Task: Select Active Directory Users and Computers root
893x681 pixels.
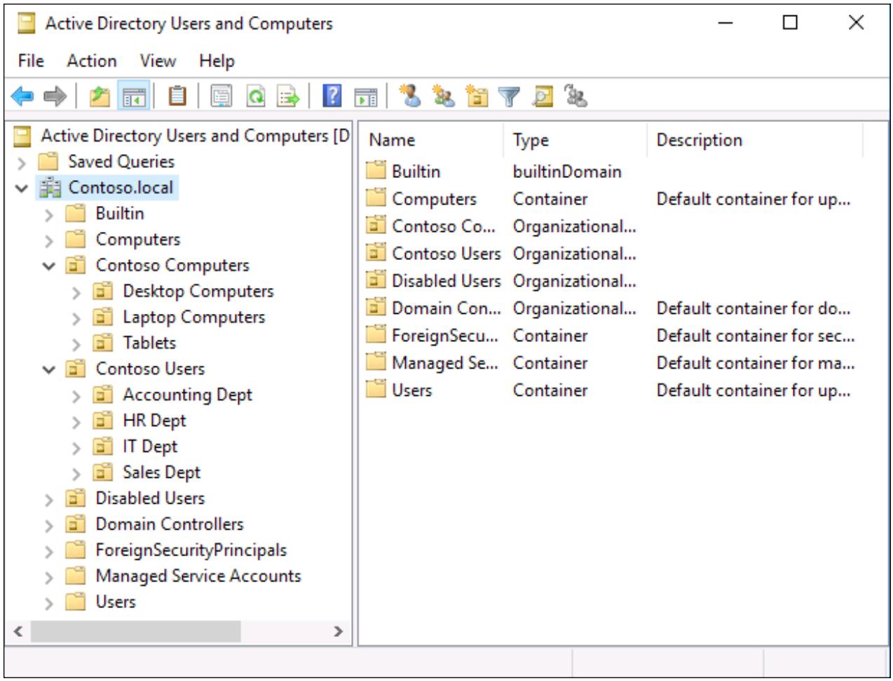Action: point(195,136)
